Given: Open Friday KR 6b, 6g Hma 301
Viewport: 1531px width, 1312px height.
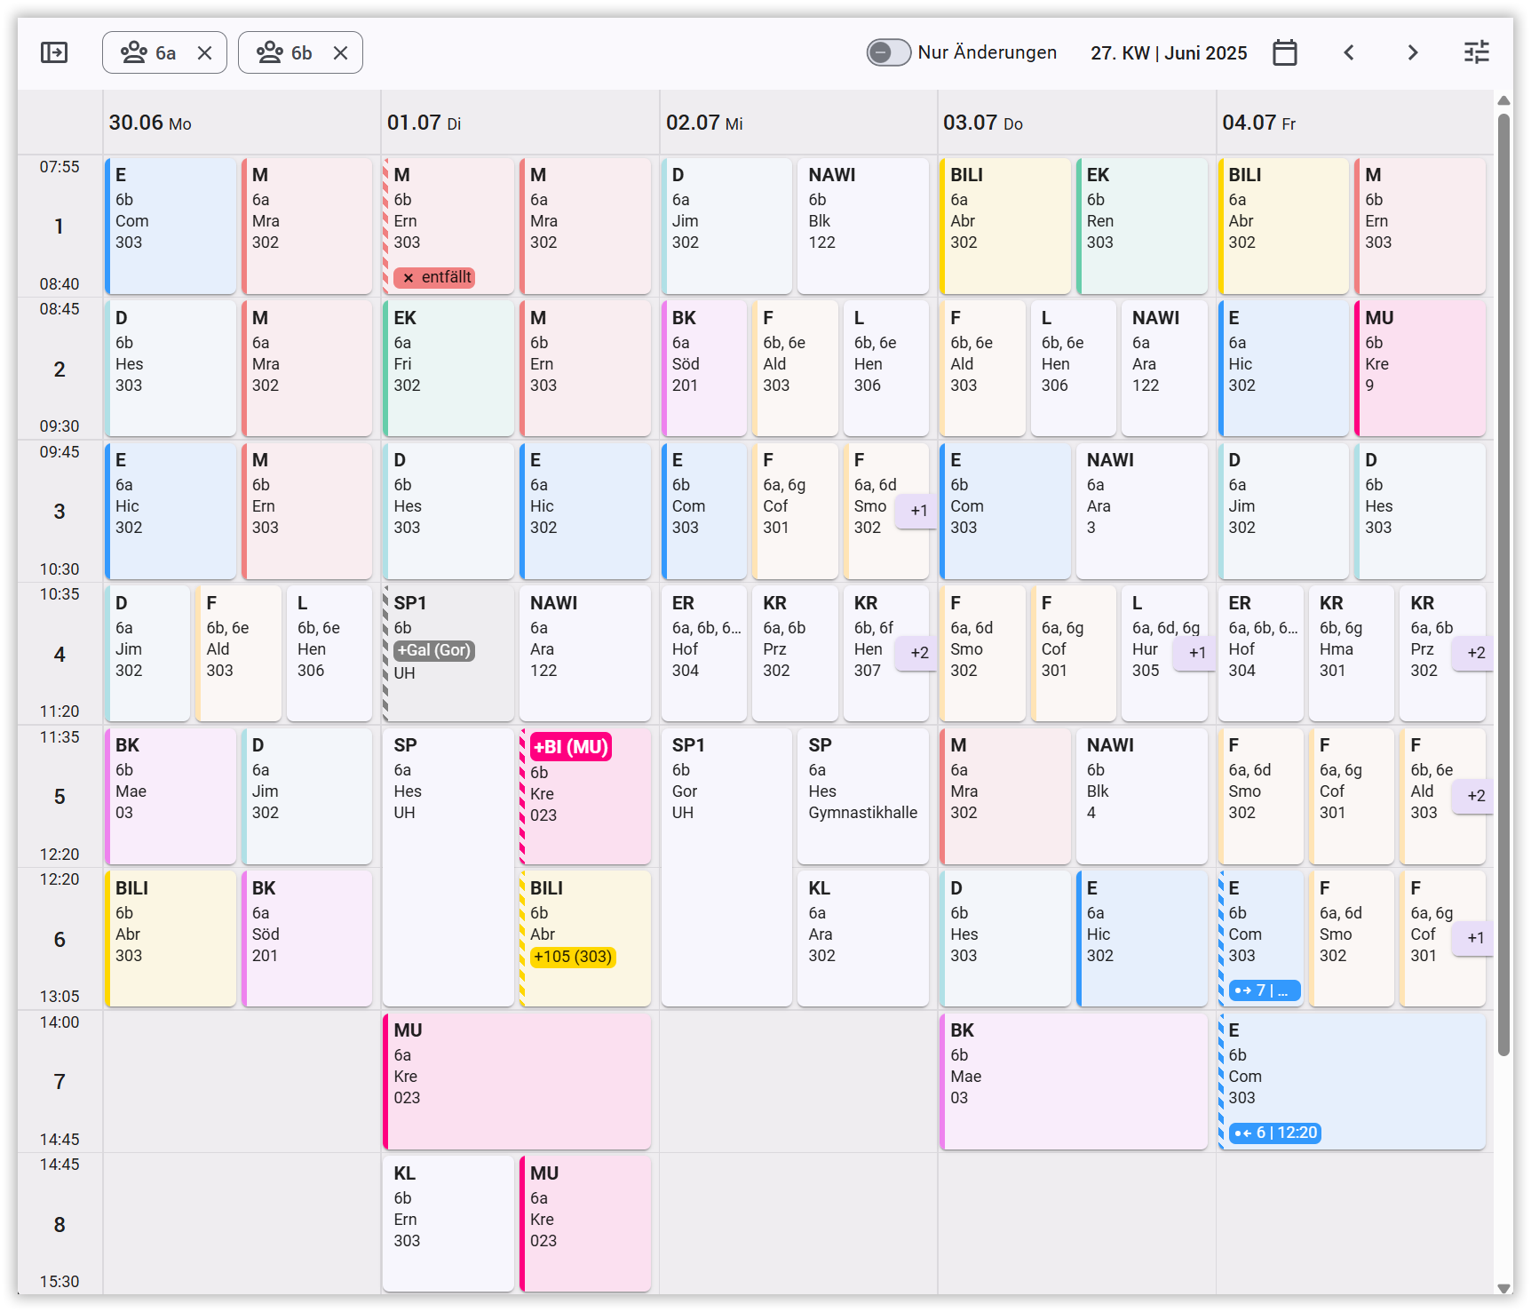Looking at the screenshot, I should (1351, 653).
